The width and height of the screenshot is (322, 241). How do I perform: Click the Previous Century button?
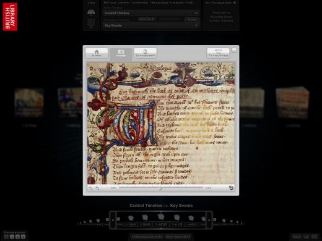147,237
